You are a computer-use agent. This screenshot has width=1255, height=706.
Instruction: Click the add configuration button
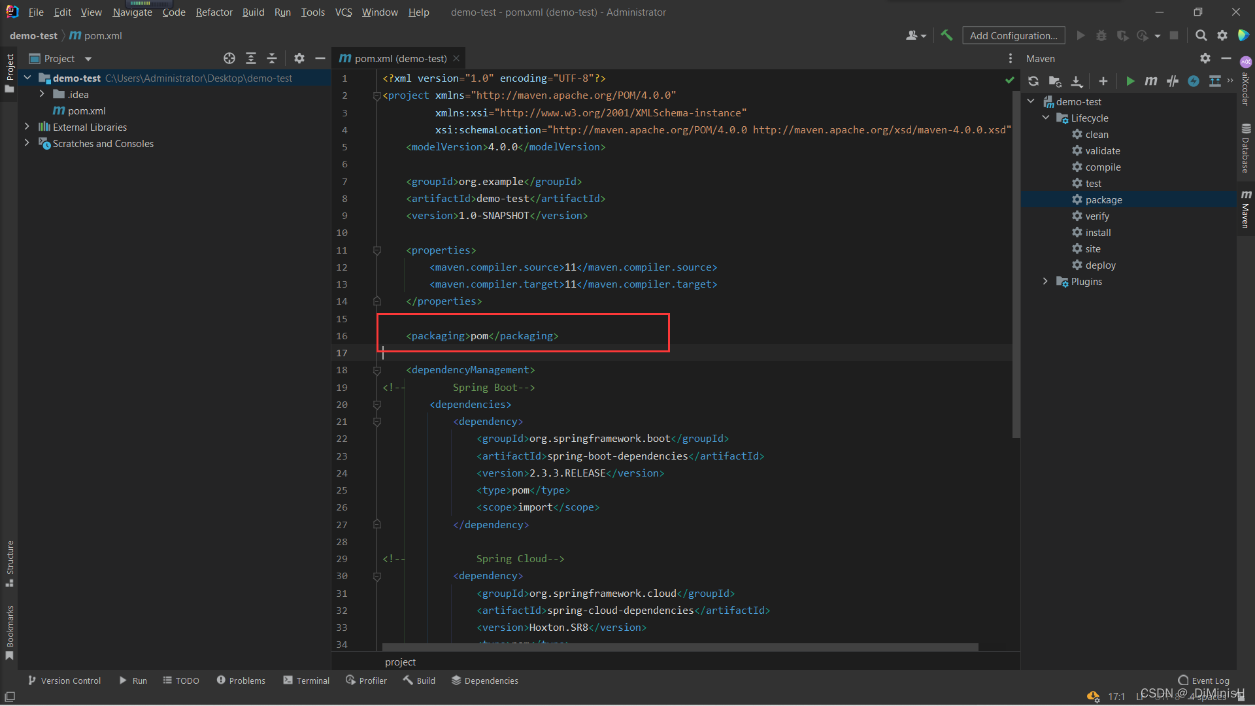click(x=1014, y=35)
